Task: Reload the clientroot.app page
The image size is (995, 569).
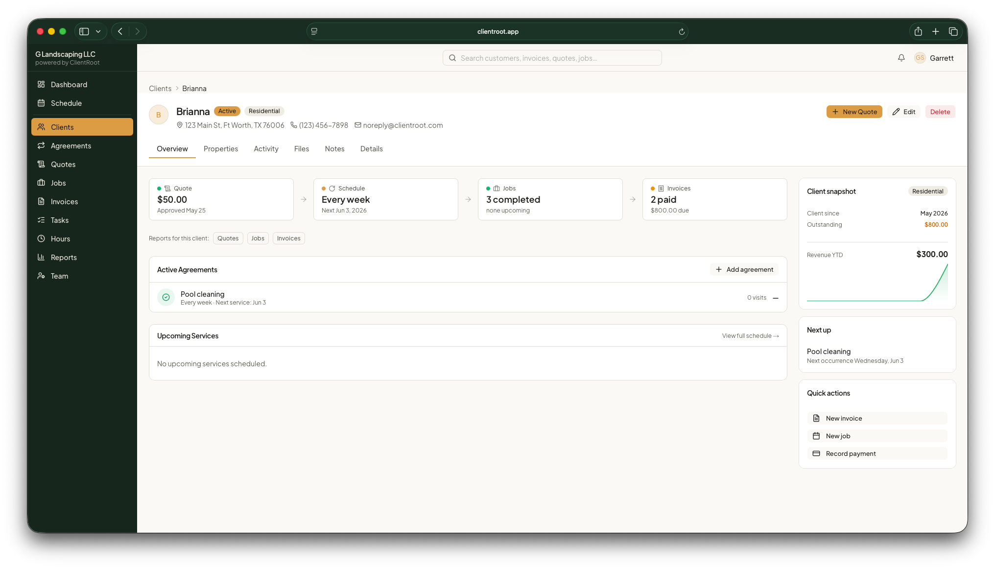Action: pos(681,32)
